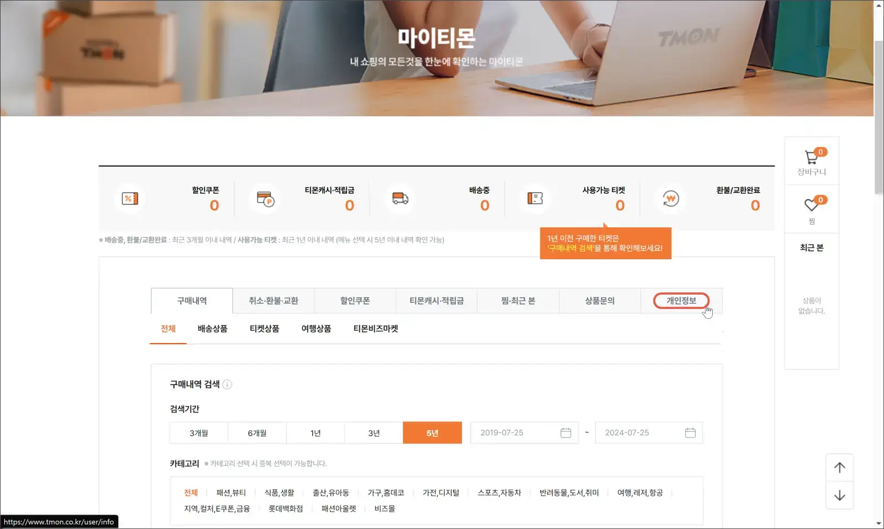This screenshot has width=884, height=529.
Task: Select the 전체 purchase sub-tab
Action: [168, 329]
